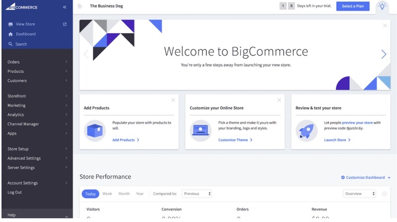Click the Customize Dashboard gear icon
This screenshot has height=222, width=397.
point(343,177)
